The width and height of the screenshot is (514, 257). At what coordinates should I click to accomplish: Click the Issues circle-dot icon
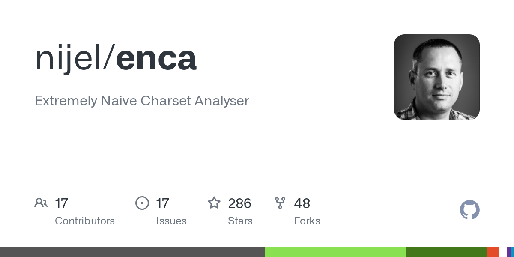(142, 203)
